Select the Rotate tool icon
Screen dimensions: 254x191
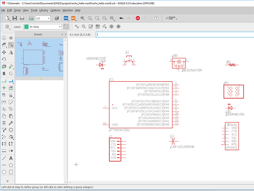click(x=4, y=59)
